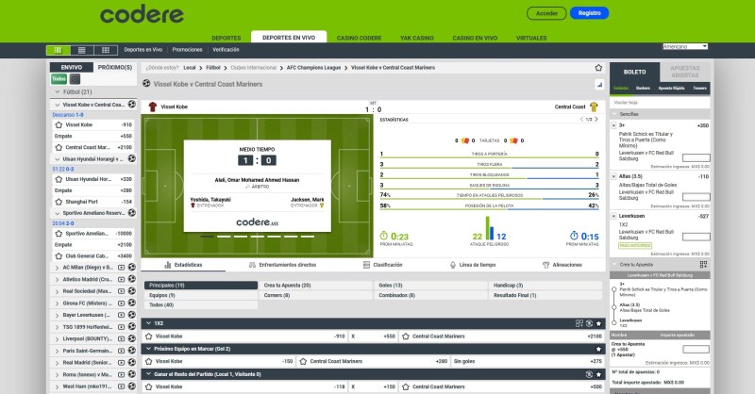Viewport: 755px width, 394px height.
Task: Open the DEPORTES tab
Action: (x=226, y=38)
